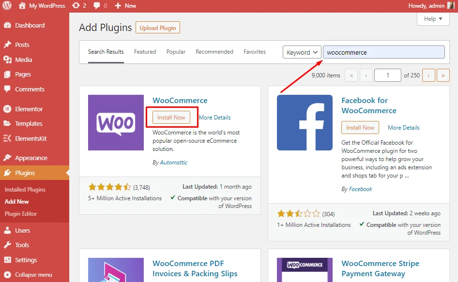Switch to the Favorites tab

coord(255,52)
